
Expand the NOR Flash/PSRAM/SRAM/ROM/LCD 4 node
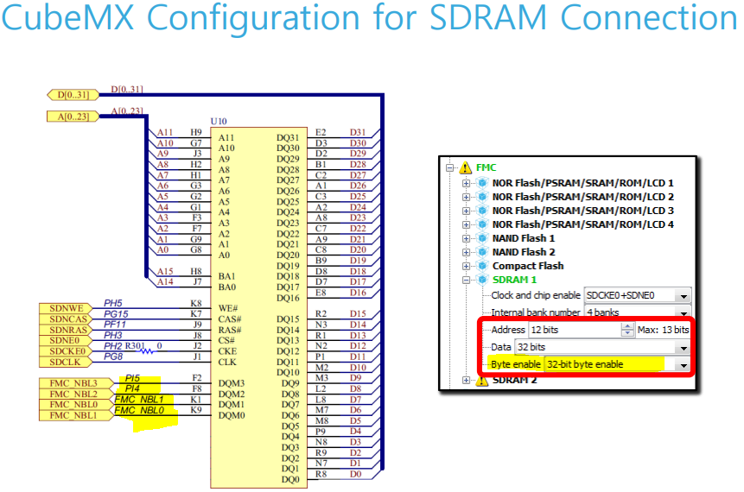point(466,224)
